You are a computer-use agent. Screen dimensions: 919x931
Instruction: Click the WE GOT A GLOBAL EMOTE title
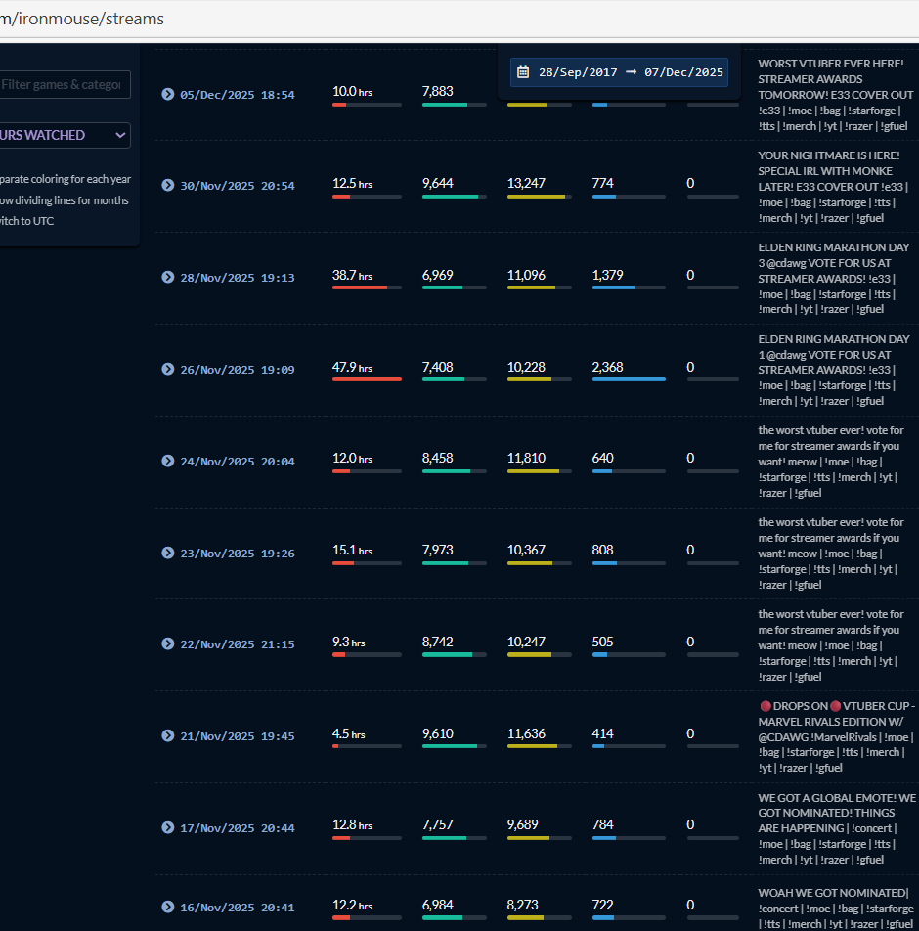(x=837, y=829)
